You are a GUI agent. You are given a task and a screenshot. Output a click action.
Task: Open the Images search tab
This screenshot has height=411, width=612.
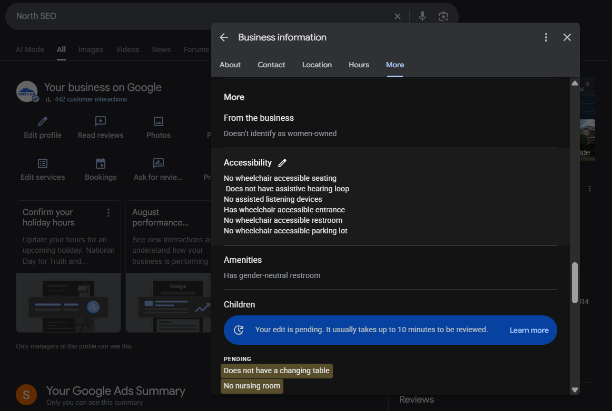(x=91, y=49)
